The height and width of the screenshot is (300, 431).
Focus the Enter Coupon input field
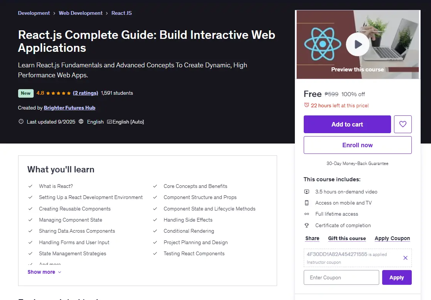(x=341, y=277)
